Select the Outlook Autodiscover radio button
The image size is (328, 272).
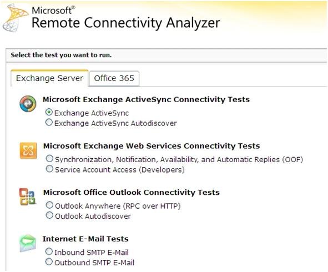(49, 215)
